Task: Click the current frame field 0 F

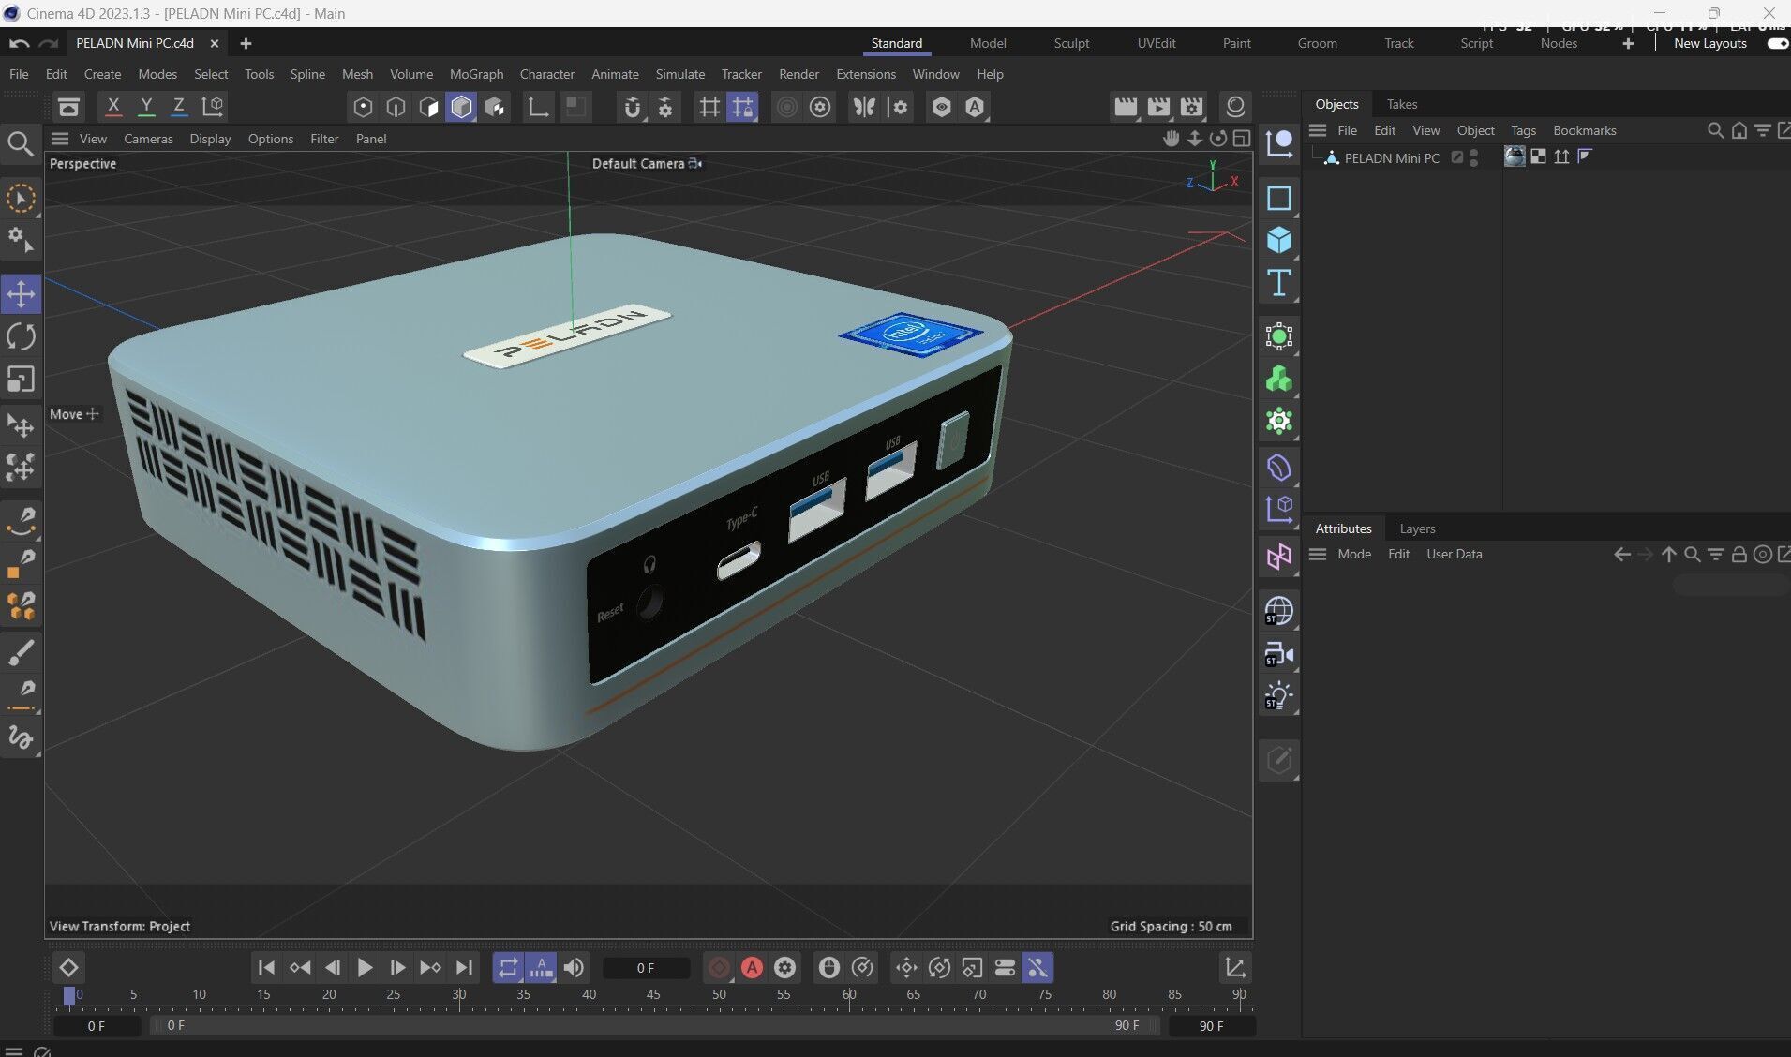Action: point(646,968)
